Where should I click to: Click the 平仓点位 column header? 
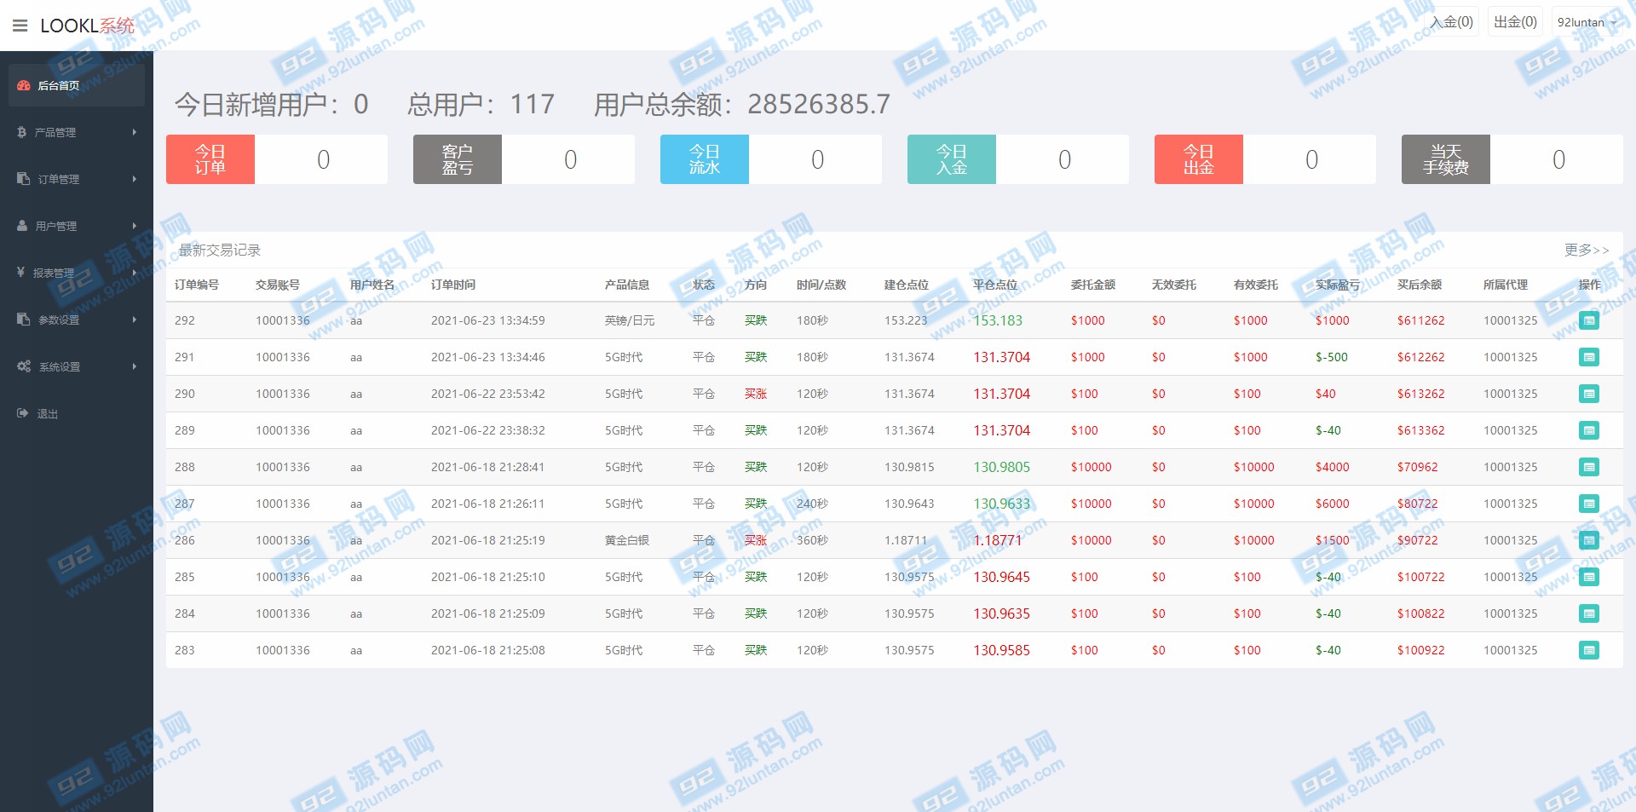click(x=995, y=285)
